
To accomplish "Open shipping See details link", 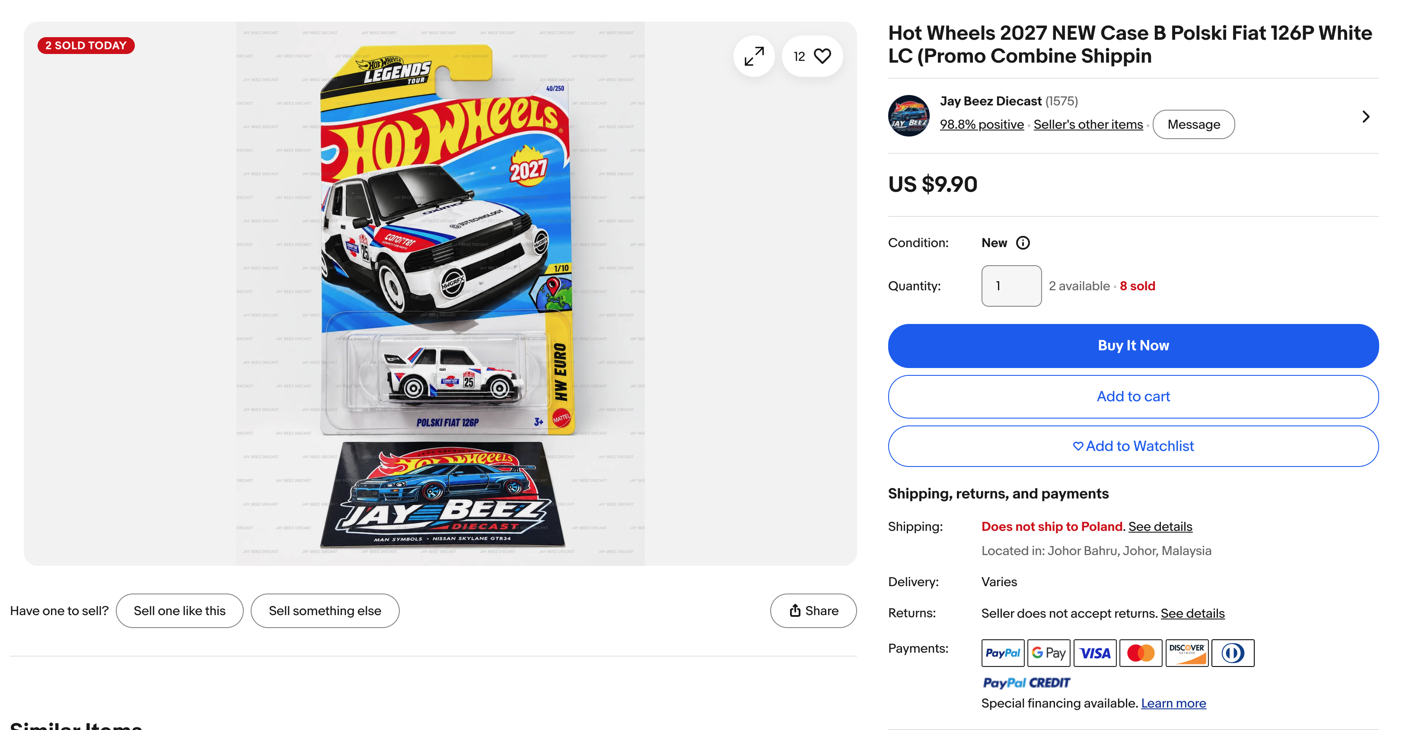I will (x=1160, y=527).
